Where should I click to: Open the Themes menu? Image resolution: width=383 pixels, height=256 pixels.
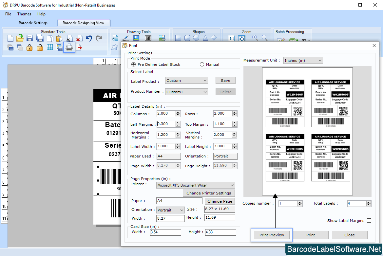click(x=24, y=14)
